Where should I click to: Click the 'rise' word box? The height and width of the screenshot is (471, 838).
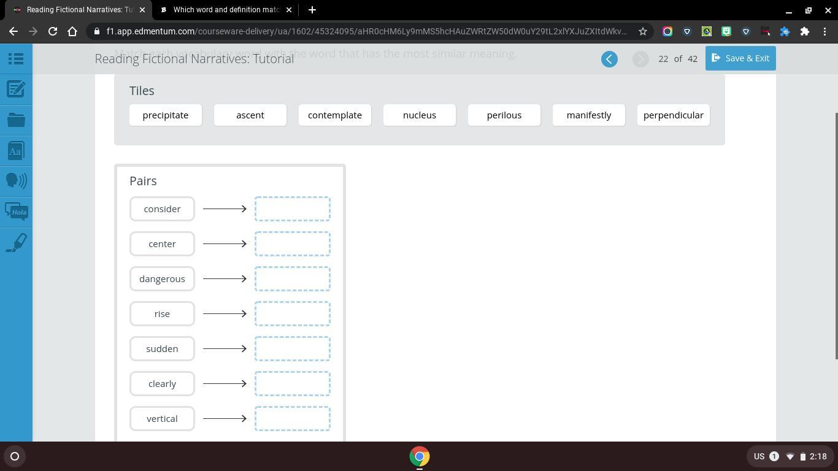162,314
